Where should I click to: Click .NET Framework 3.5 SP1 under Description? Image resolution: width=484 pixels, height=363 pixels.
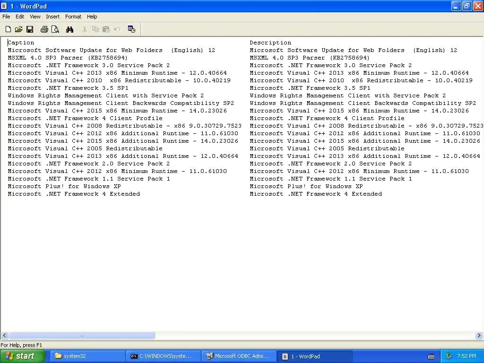[310, 88]
